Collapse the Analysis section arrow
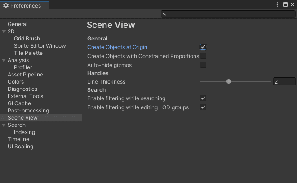The width and height of the screenshot is (297, 183). pyautogui.click(x=4, y=61)
